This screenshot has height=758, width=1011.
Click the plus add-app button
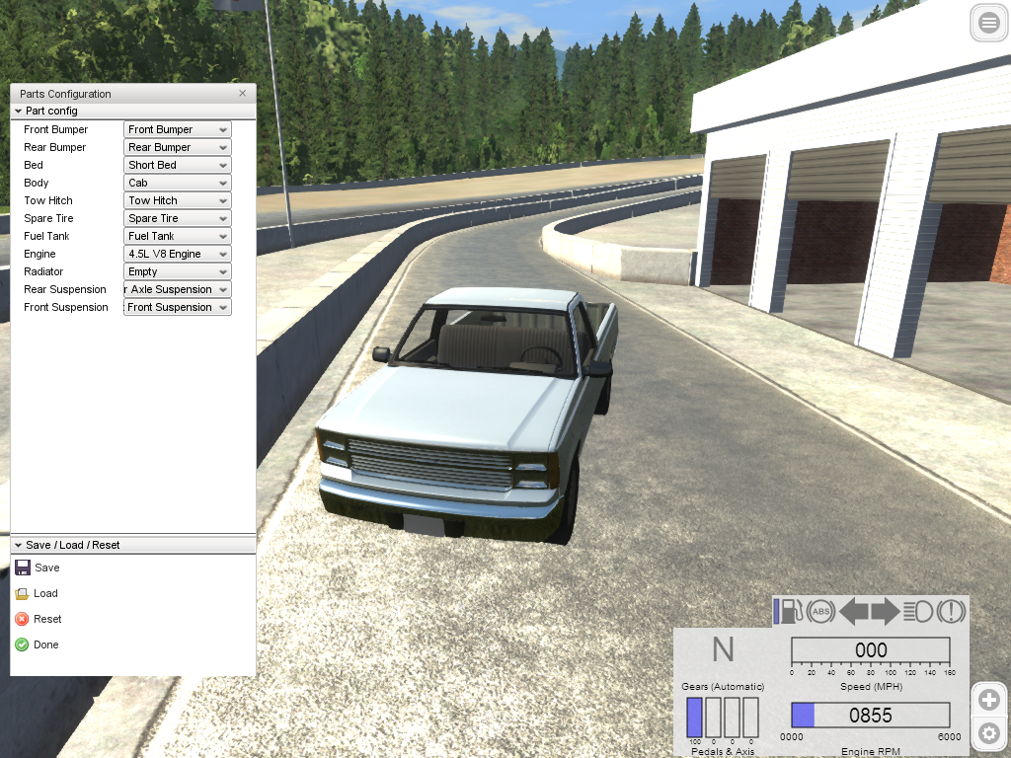click(x=989, y=700)
